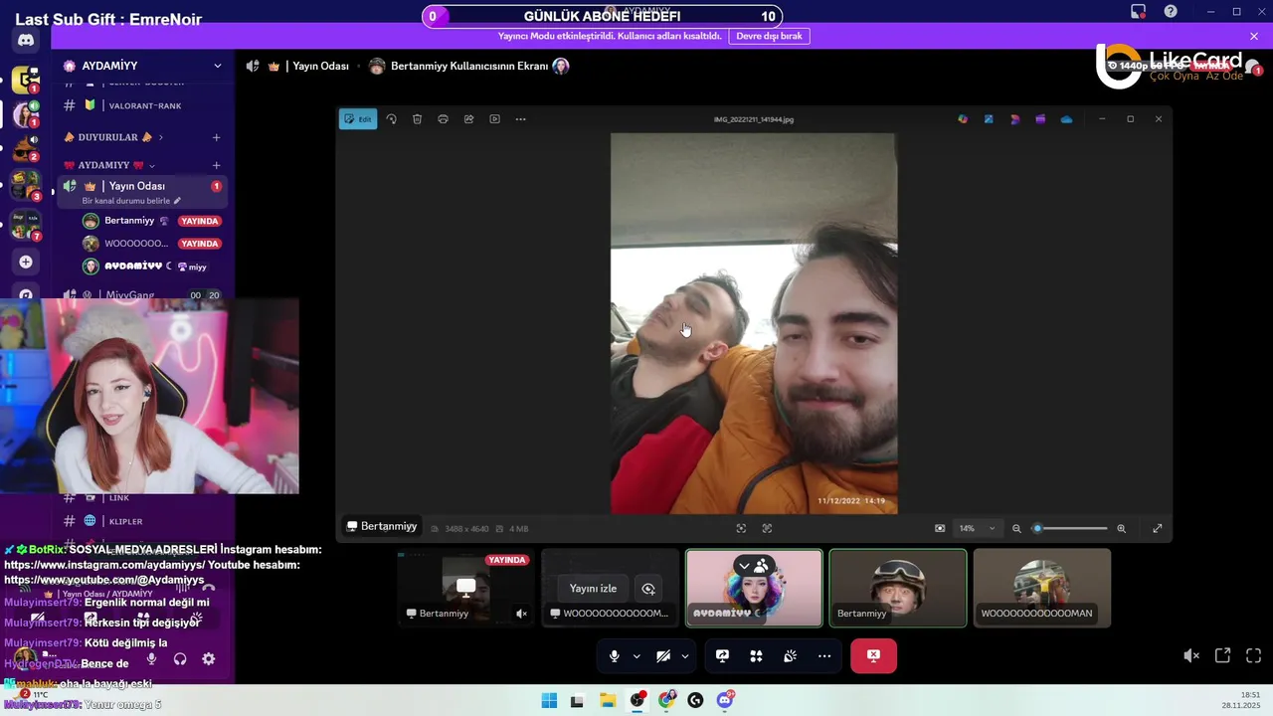Image resolution: width=1273 pixels, height=716 pixels.
Task: Open the See more ellipsis in Photos toolbar
Action: (520, 119)
